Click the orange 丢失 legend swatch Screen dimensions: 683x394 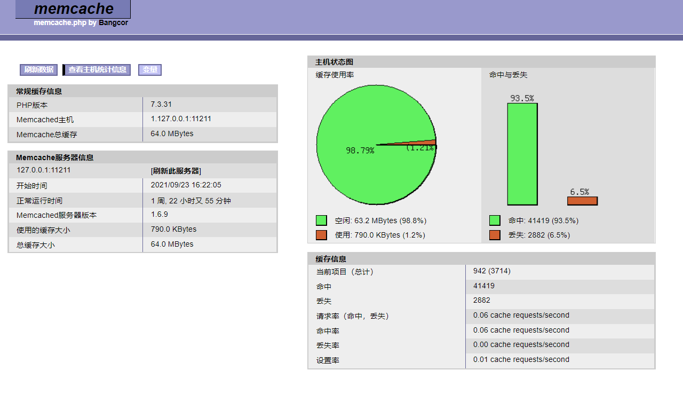click(495, 235)
